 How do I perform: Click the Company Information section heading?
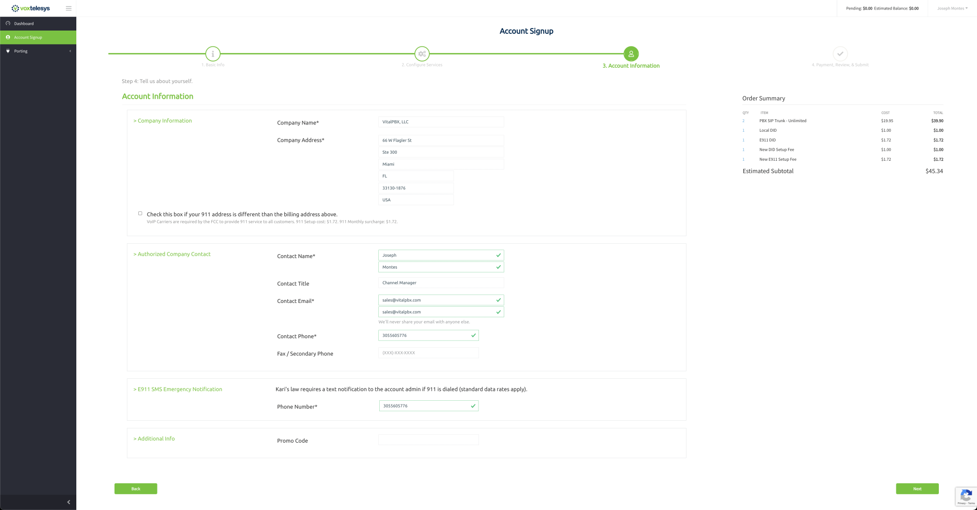[163, 121]
